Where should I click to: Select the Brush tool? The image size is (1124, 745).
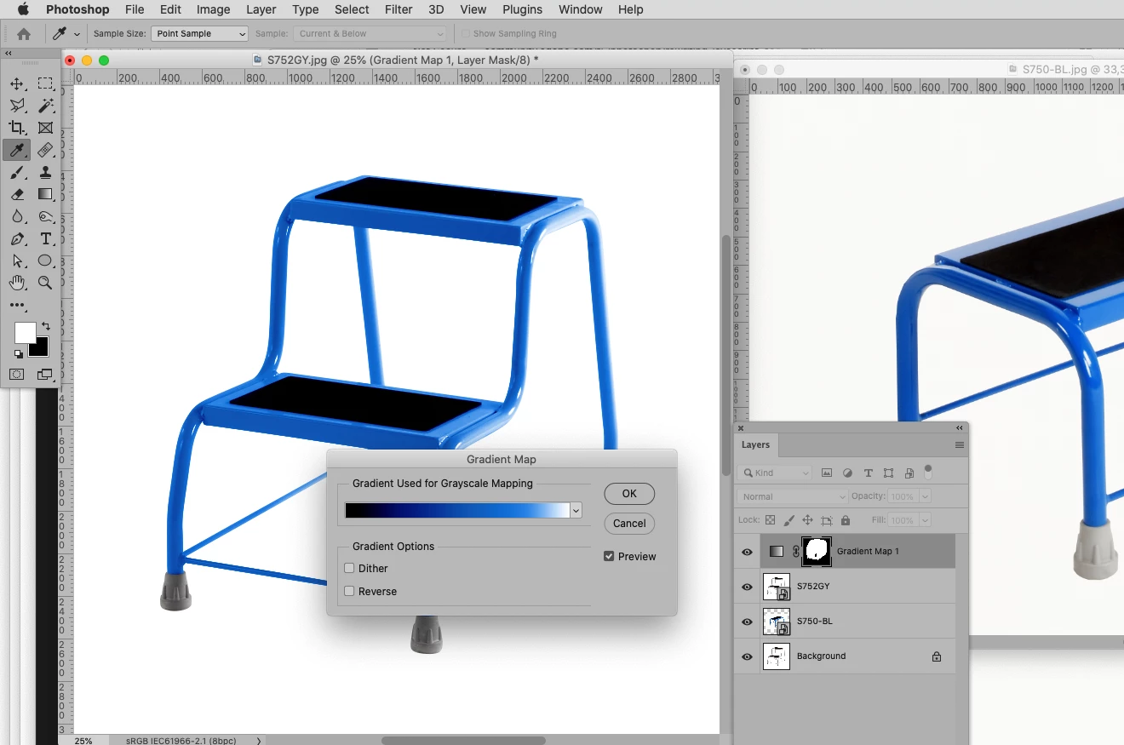tap(16, 173)
